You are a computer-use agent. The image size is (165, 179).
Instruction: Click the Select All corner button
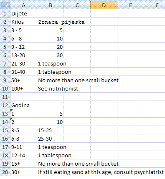pos(5,5)
